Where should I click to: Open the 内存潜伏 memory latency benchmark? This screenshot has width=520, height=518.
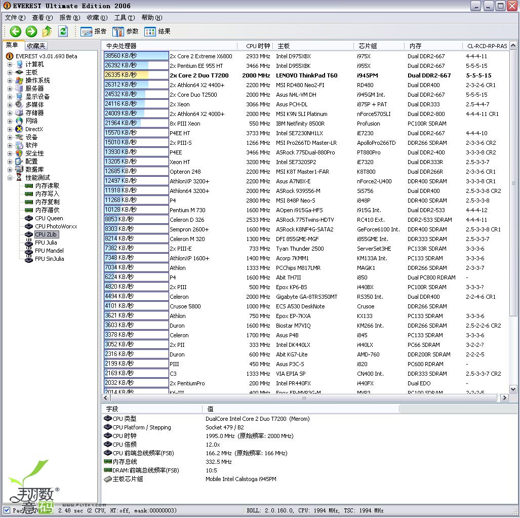[x=47, y=210]
